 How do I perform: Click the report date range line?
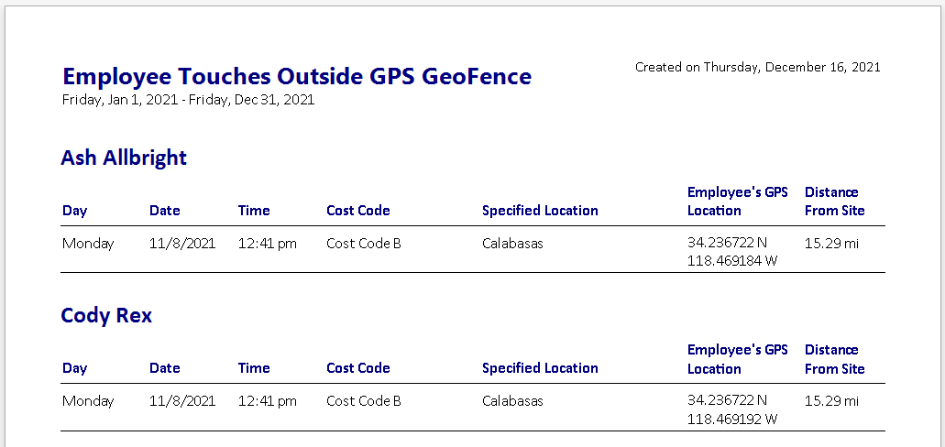tap(188, 100)
